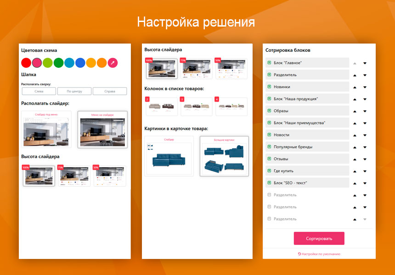Click the plus icon beside "Новости"
395x275 pixels.
(269, 135)
